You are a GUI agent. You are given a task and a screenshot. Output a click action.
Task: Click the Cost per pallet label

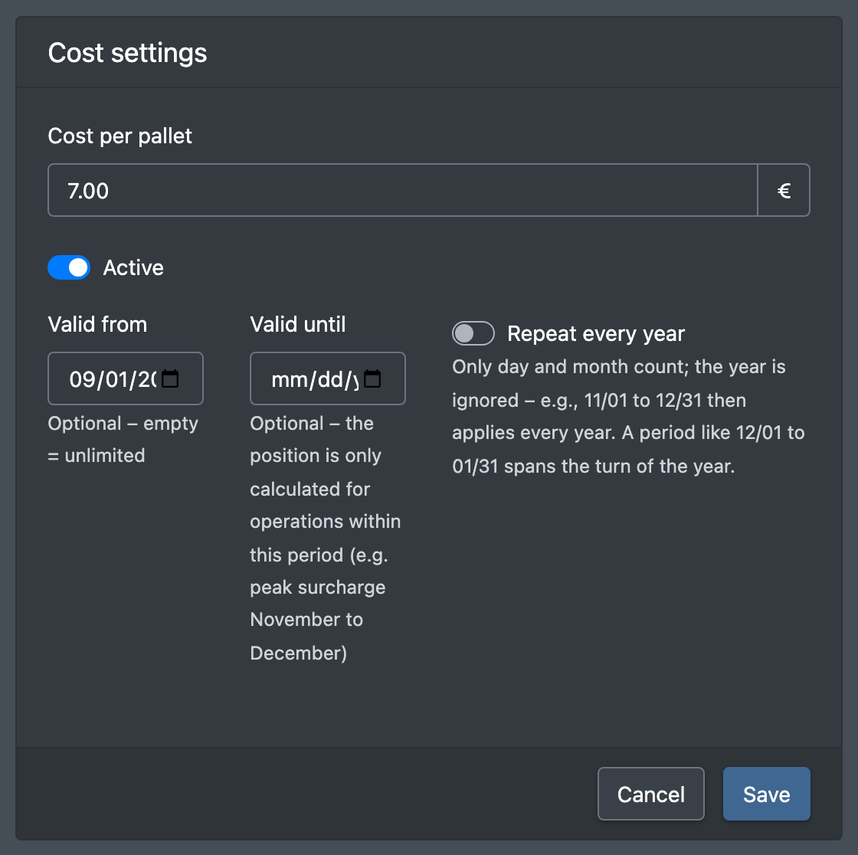pos(120,136)
